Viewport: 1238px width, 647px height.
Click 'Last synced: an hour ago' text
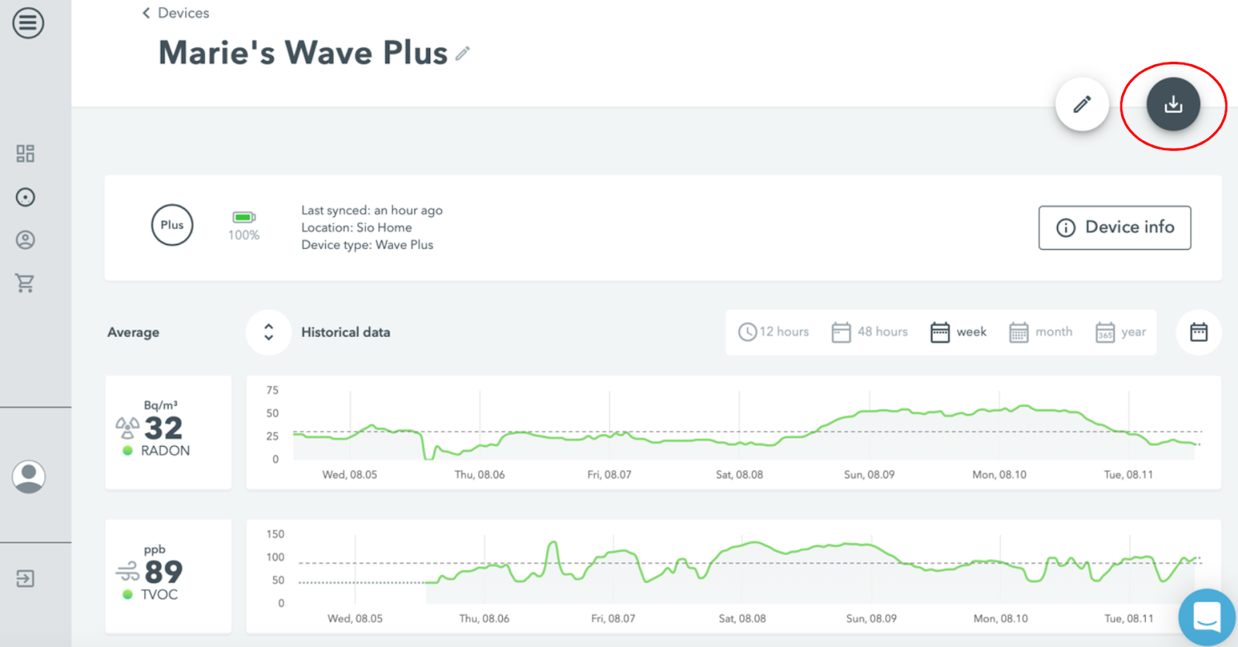372,210
